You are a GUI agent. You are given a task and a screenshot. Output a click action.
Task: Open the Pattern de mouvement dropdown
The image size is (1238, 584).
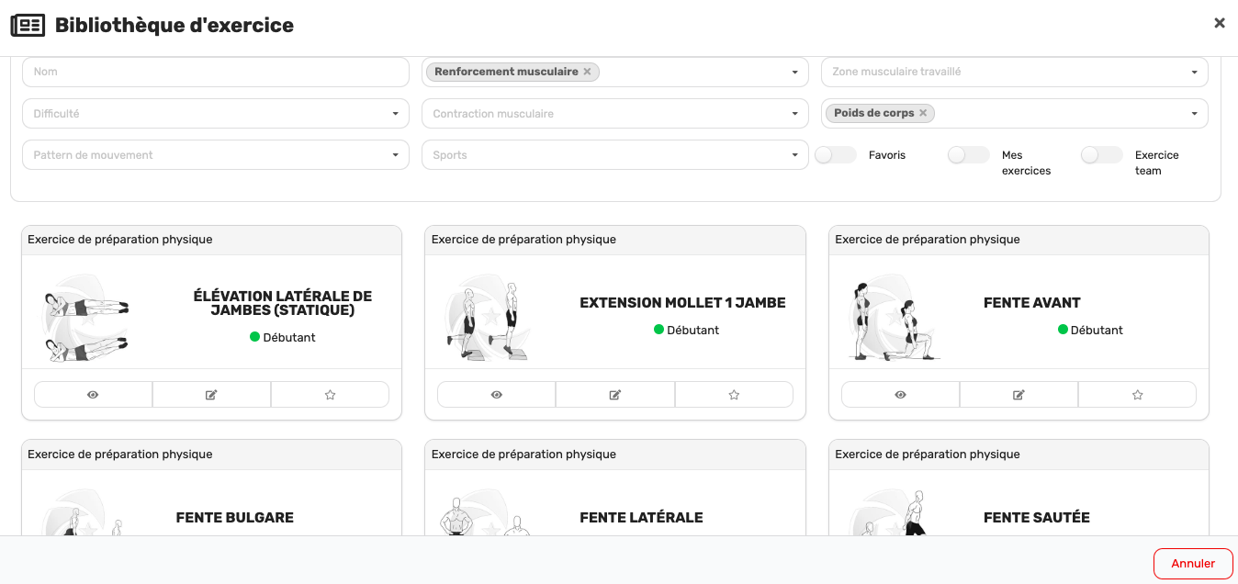click(215, 155)
